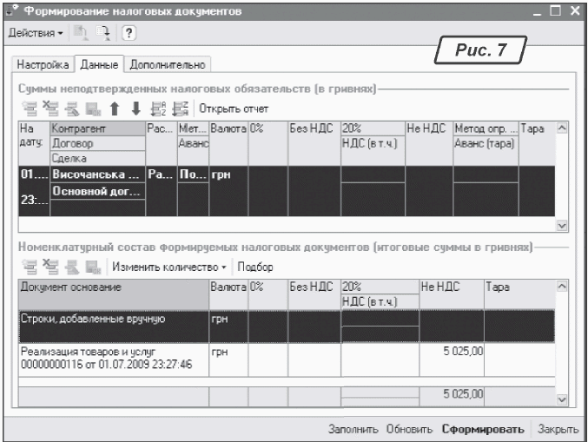Open the Дополнительно tab
The width and height of the screenshot is (588, 442).
tap(168, 64)
